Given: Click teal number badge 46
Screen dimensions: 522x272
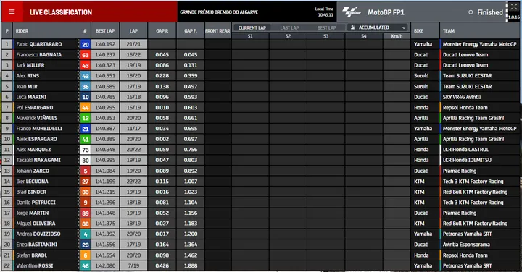Looking at the screenshot, I should (86, 266).
